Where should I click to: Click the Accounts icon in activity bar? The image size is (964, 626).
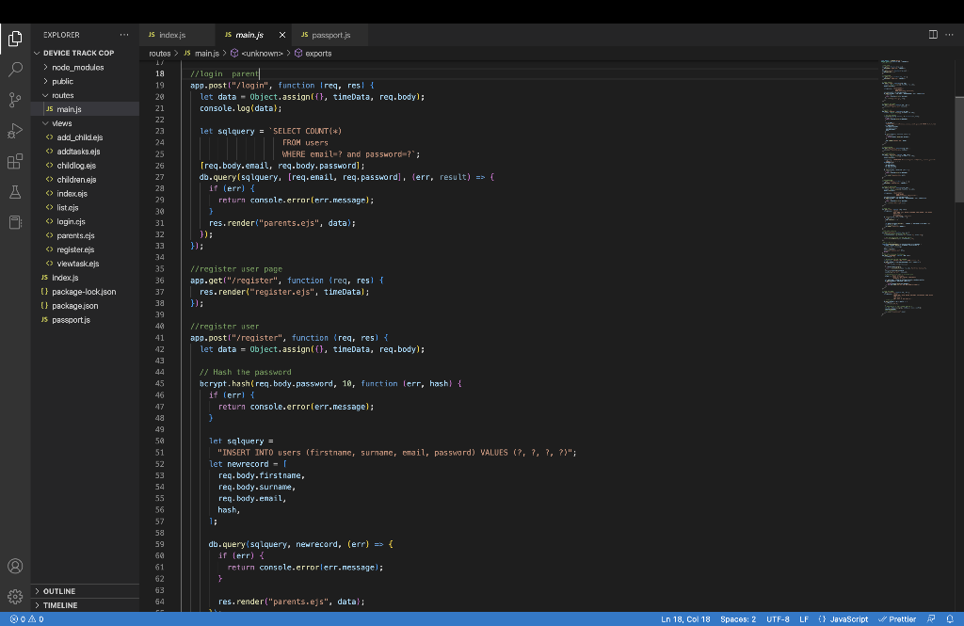click(15, 566)
